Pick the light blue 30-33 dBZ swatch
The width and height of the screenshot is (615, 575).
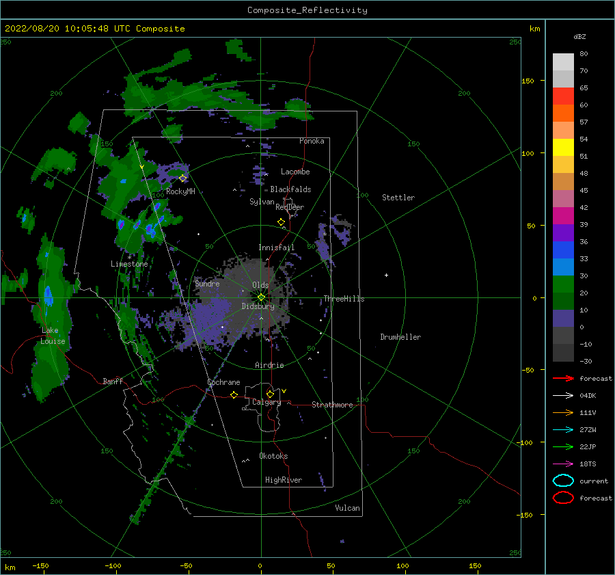pyautogui.click(x=563, y=267)
